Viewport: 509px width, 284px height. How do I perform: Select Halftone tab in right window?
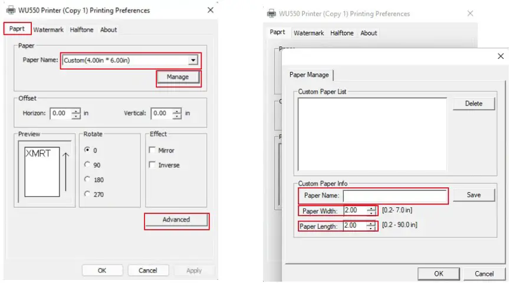pos(342,33)
